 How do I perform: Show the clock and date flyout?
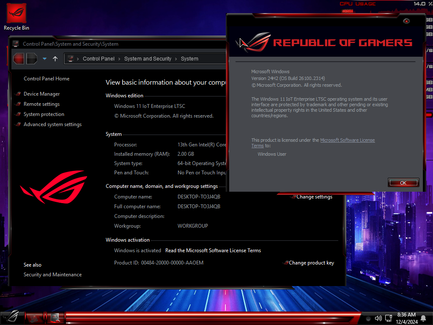pos(407,318)
